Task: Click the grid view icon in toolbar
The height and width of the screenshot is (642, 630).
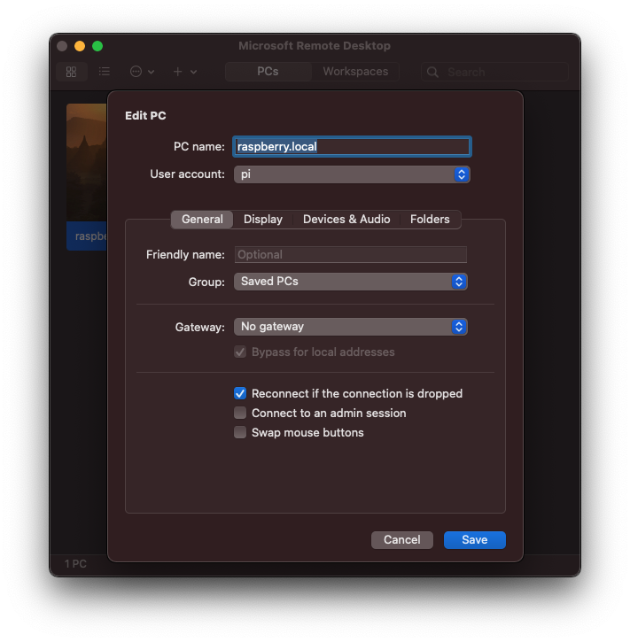Action: click(72, 72)
